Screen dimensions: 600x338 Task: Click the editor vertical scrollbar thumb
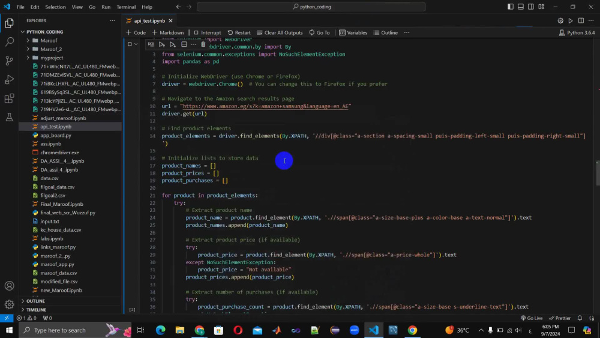point(598,173)
